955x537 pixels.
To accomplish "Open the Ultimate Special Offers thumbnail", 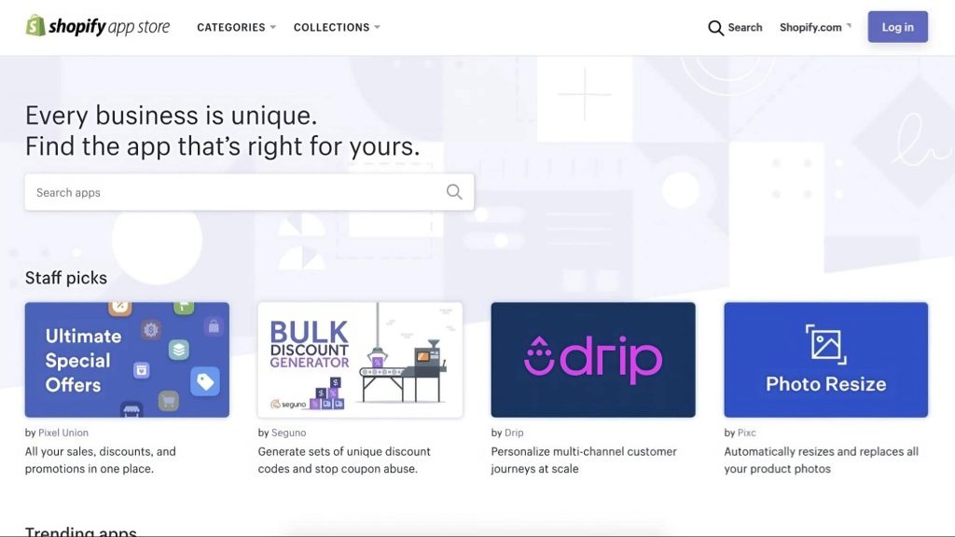I will click(127, 359).
